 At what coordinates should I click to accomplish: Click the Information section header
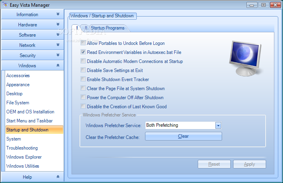click(x=33, y=14)
